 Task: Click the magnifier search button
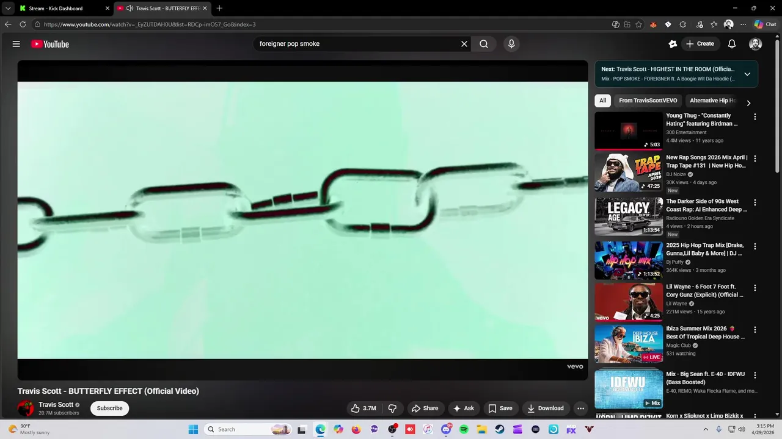coord(484,44)
